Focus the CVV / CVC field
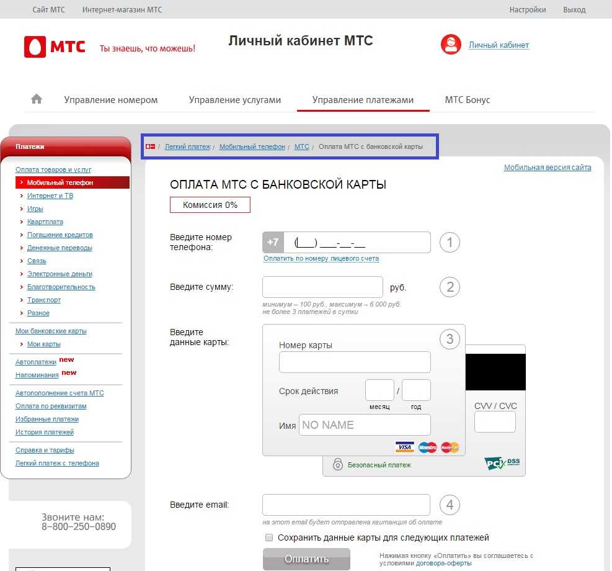The width and height of the screenshot is (612, 571). point(495,422)
